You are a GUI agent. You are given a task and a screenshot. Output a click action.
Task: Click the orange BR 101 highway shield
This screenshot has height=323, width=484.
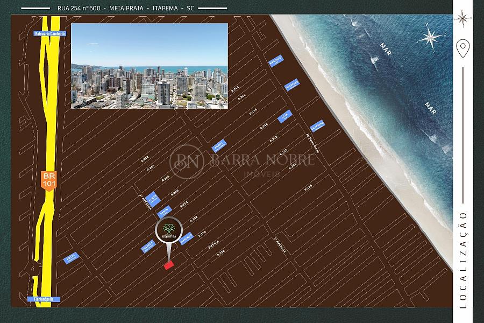[x=48, y=179]
